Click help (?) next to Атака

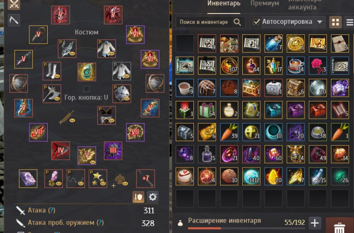pos(52,210)
